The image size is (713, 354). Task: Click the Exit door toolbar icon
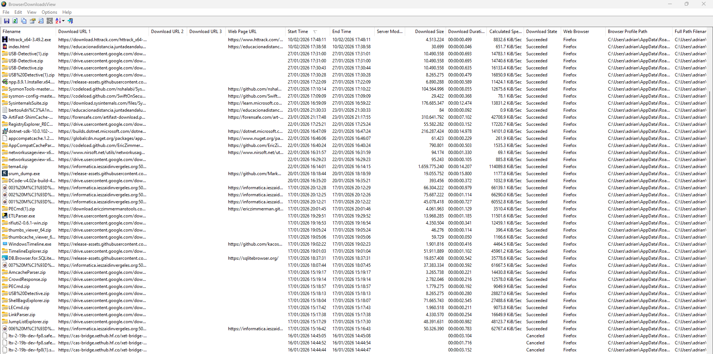(x=71, y=21)
